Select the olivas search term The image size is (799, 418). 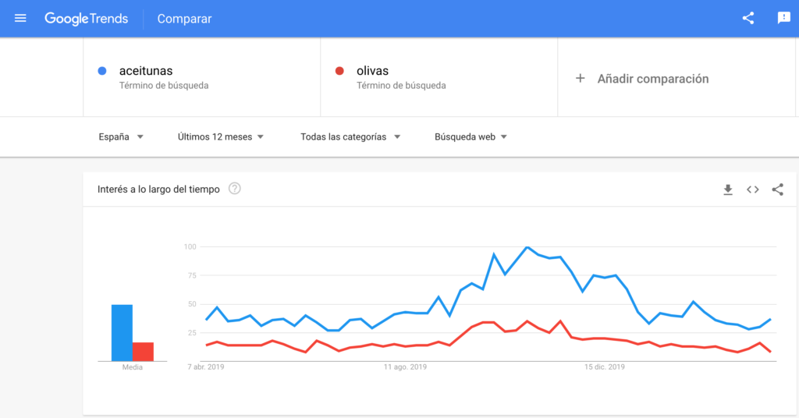(372, 71)
